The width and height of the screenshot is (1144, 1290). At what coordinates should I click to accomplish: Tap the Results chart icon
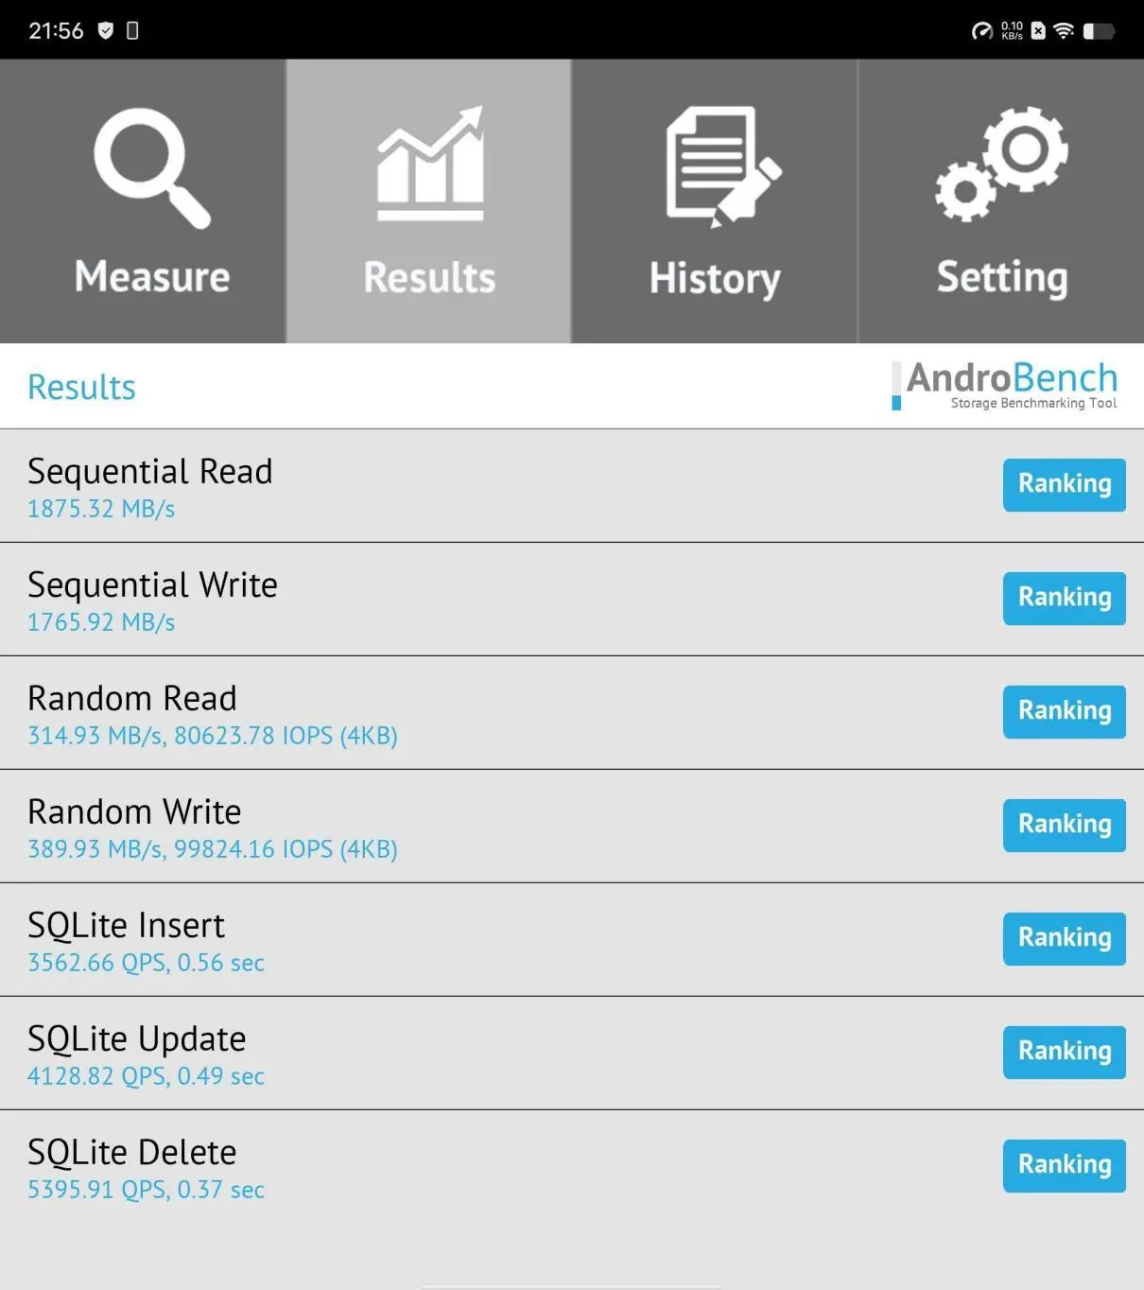coord(430,164)
